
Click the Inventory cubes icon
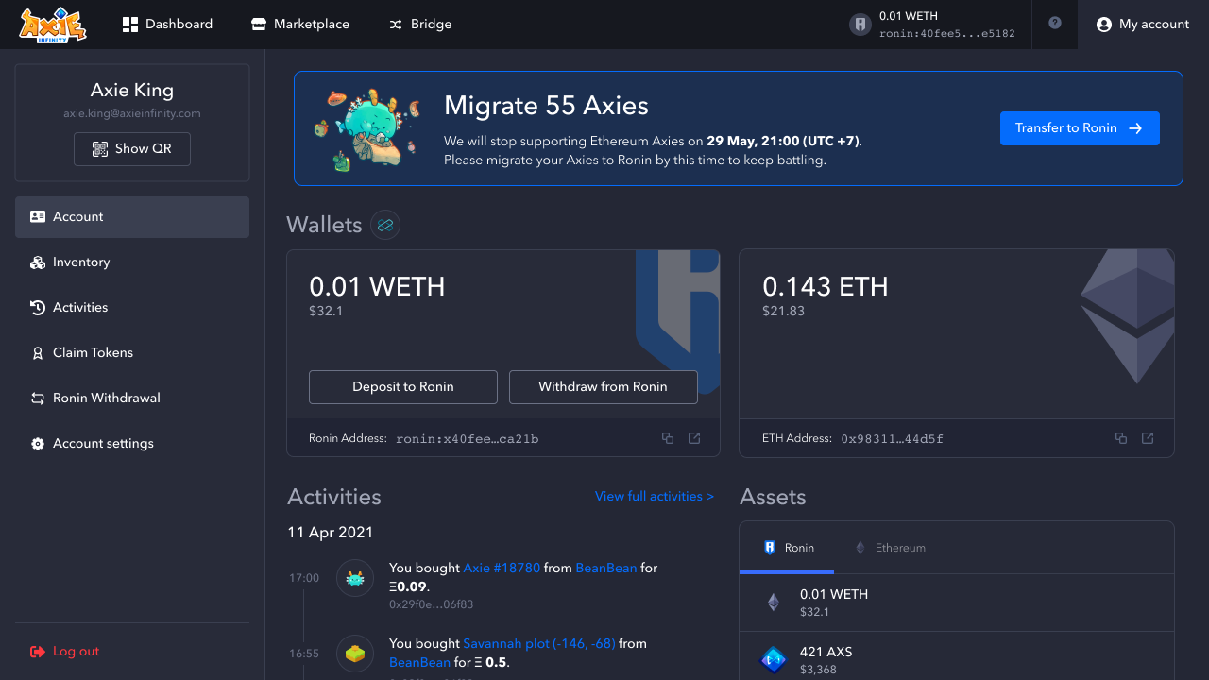[x=38, y=263]
